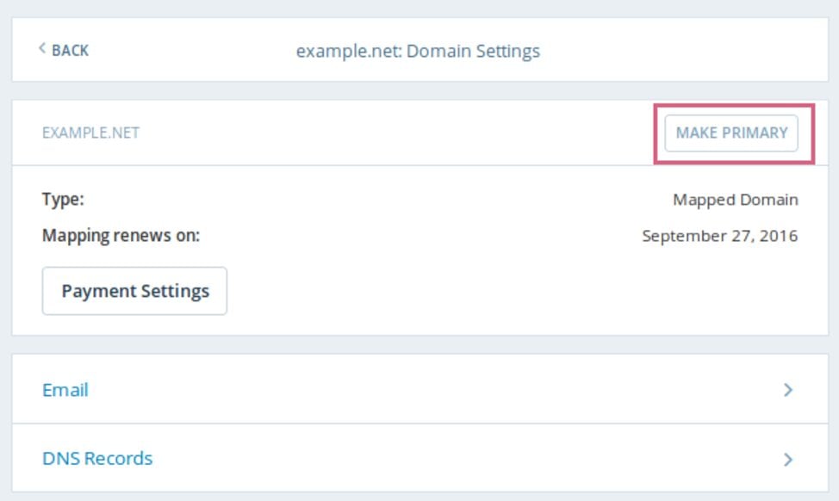The width and height of the screenshot is (839, 501).
Task: Click the example.net Domain Settings title
Action: pyautogui.click(x=419, y=51)
